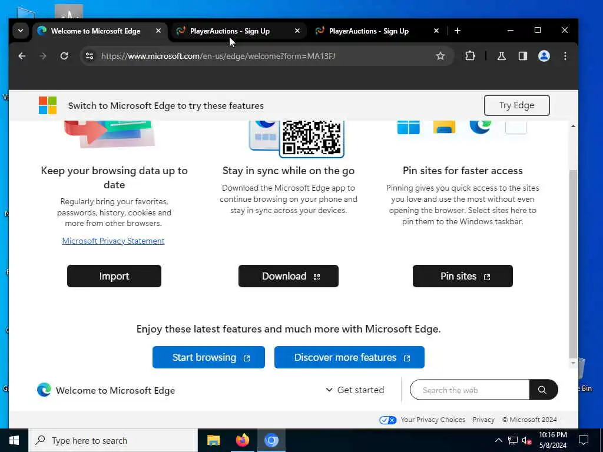The width and height of the screenshot is (603, 452).
Task: Open the taskbar clock and date
Action: [552, 440]
